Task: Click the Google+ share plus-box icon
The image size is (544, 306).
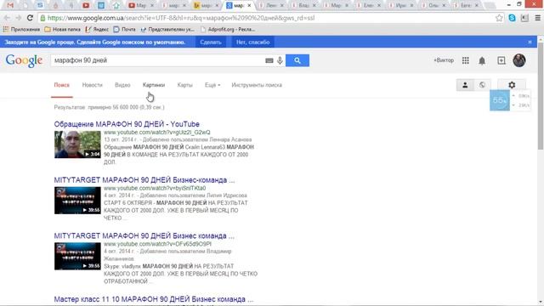Action: coord(501,60)
